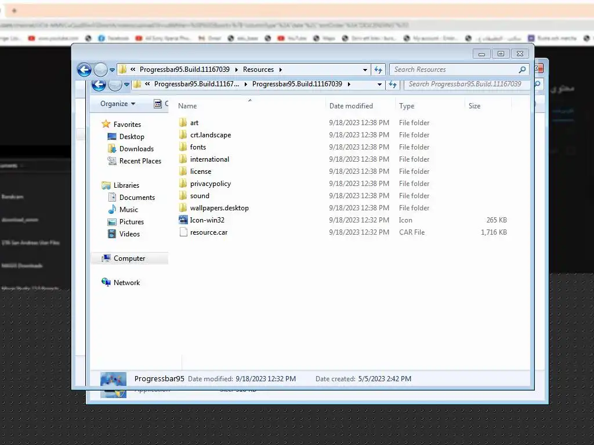This screenshot has height=445, width=594.
Task: Refresh the rear Explorer window
Action: (393, 85)
